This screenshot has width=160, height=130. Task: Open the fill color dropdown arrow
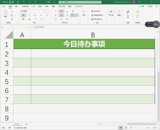pos(32,19)
